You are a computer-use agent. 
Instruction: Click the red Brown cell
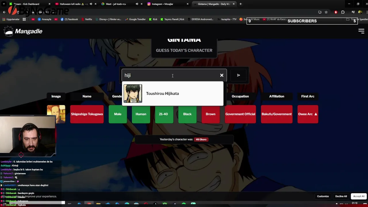pyautogui.click(x=210, y=114)
